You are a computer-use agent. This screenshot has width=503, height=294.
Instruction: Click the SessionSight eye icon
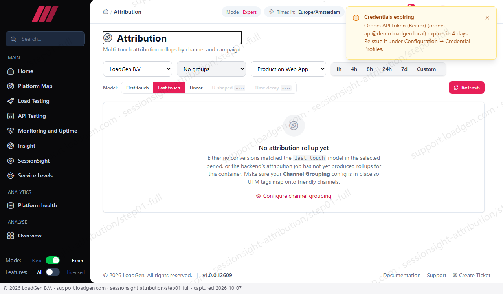click(11, 161)
